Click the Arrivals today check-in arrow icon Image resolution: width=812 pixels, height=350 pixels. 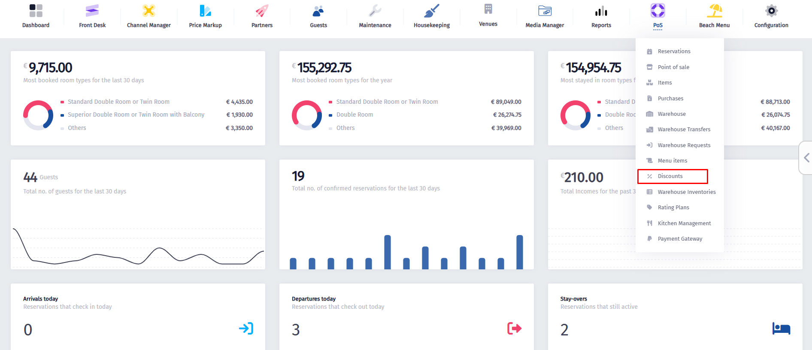pos(246,329)
